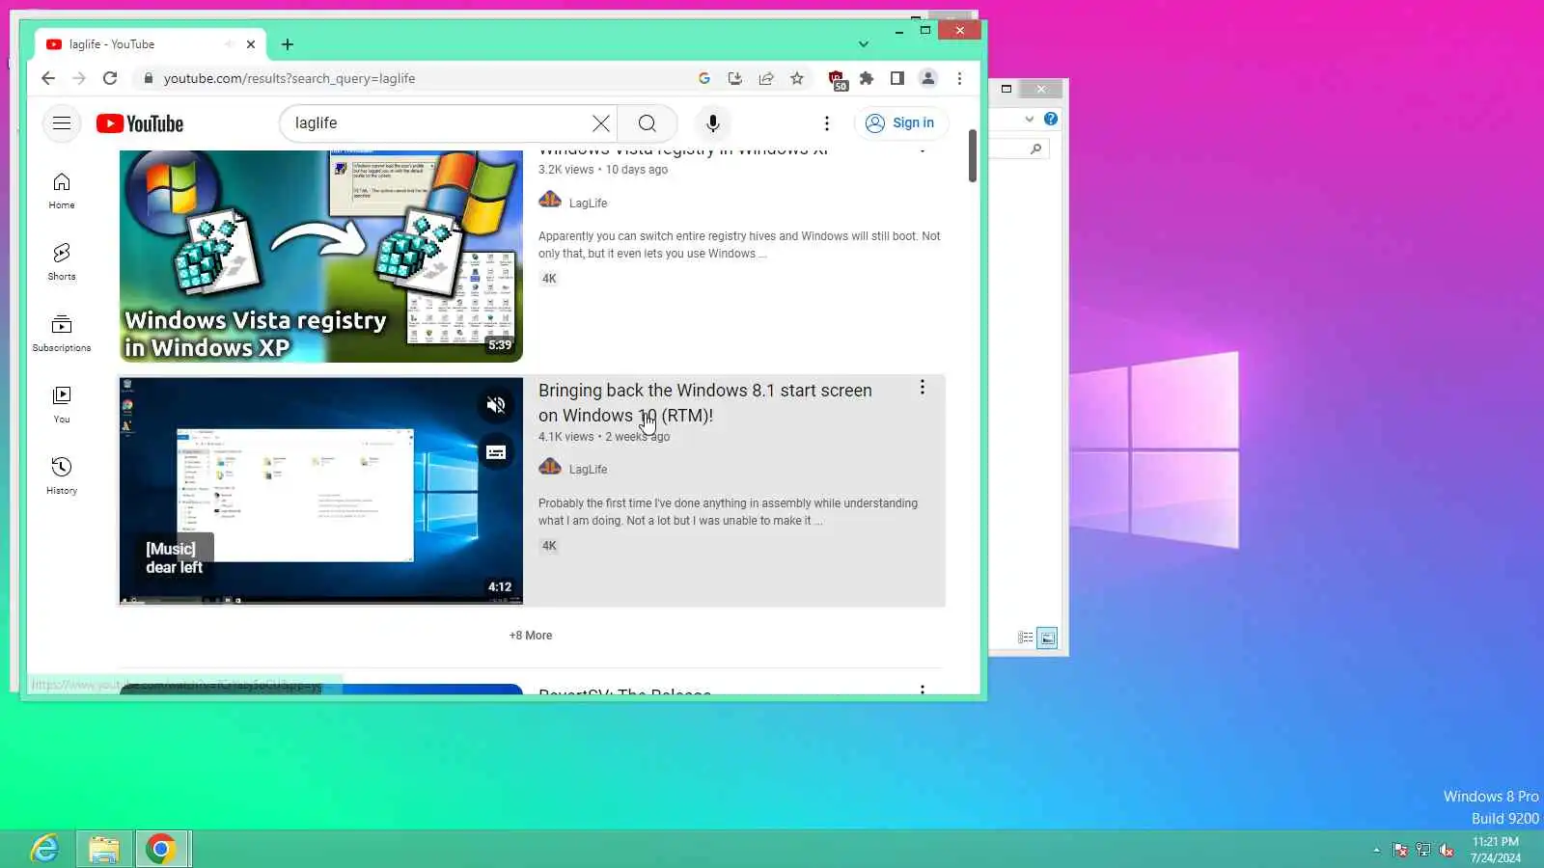Viewport: 1544px width, 868px height.
Task: Open the Windows Vista registry video thumbnail
Action: 321,256
